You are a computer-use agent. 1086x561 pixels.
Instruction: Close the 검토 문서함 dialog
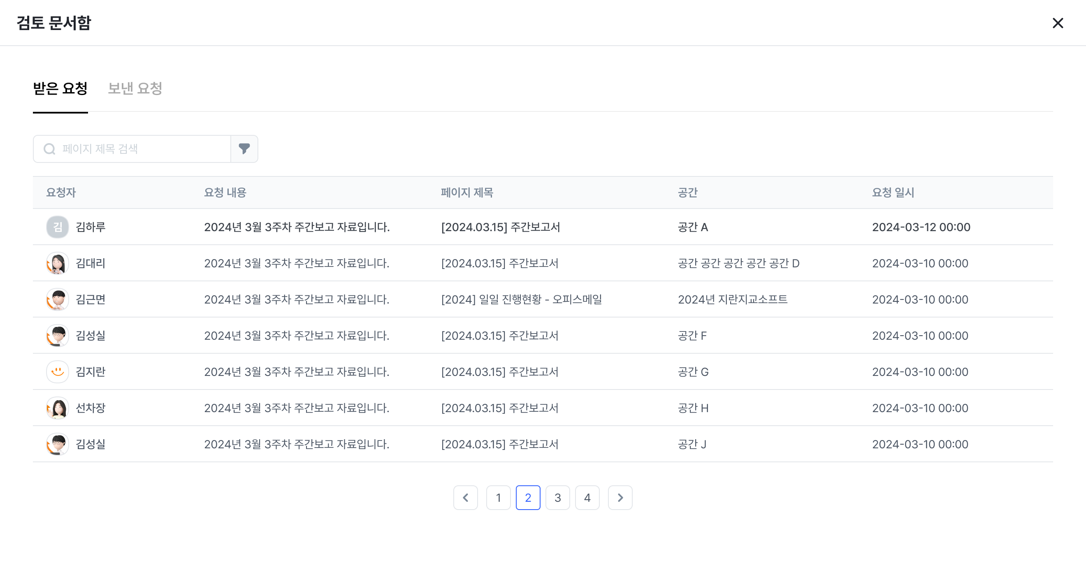click(1057, 23)
